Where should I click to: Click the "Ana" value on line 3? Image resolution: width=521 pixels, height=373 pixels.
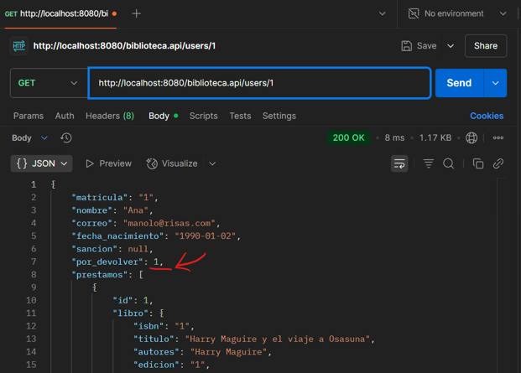(136, 210)
